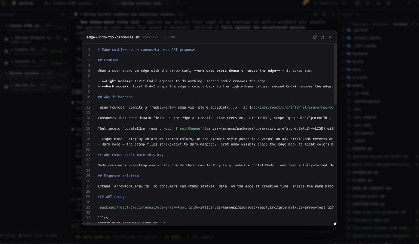Click the '## Why it happens' heading

pyautogui.click(x=115, y=97)
